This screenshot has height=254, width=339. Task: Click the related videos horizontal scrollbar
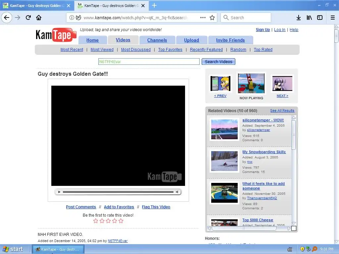coord(244,228)
